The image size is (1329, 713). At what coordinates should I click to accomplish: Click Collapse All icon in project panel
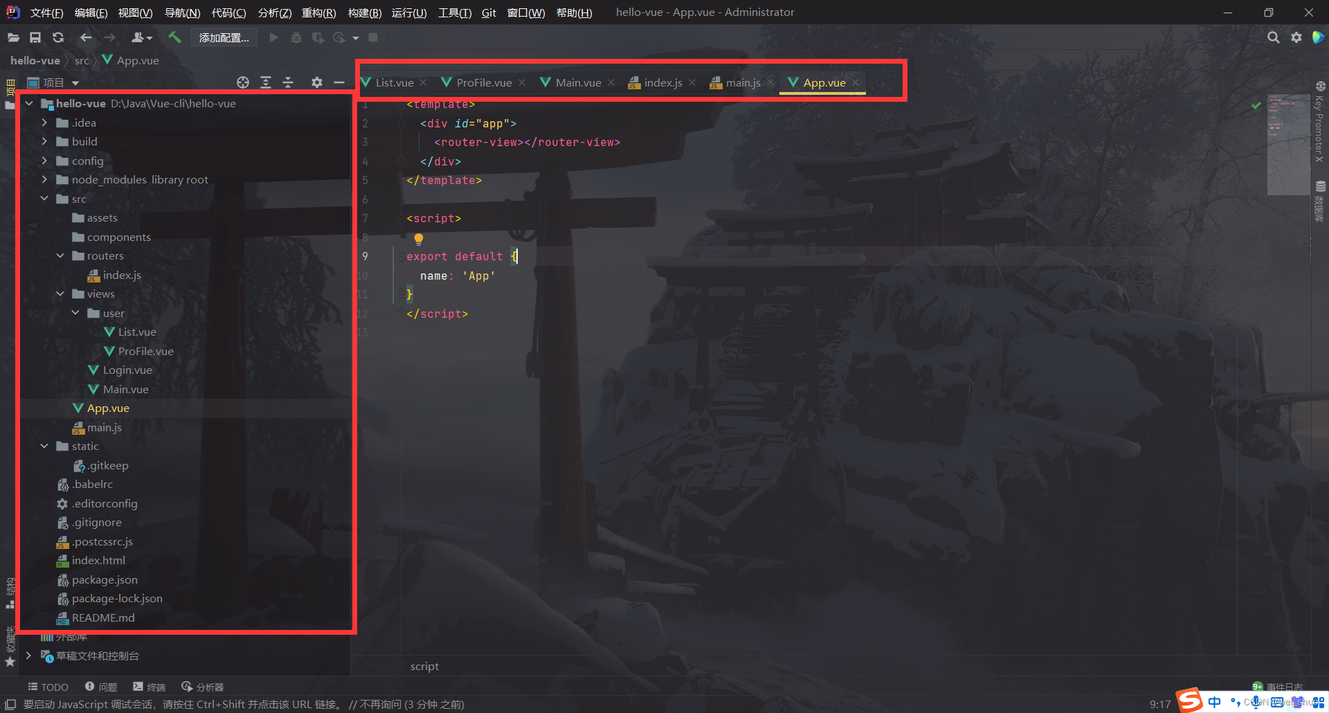point(288,82)
